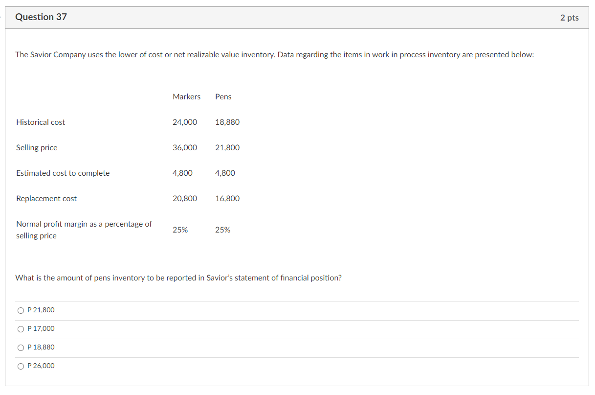The height and width of the screenshot is (395, 595).
Task: Click the Replacement cost row label
Action: pos(46,198)
